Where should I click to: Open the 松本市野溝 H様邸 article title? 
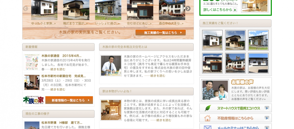(x=62, y=123)
